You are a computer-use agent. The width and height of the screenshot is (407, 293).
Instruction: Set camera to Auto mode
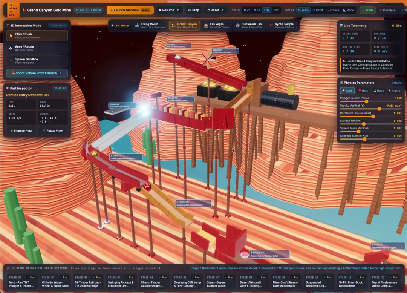303,10
